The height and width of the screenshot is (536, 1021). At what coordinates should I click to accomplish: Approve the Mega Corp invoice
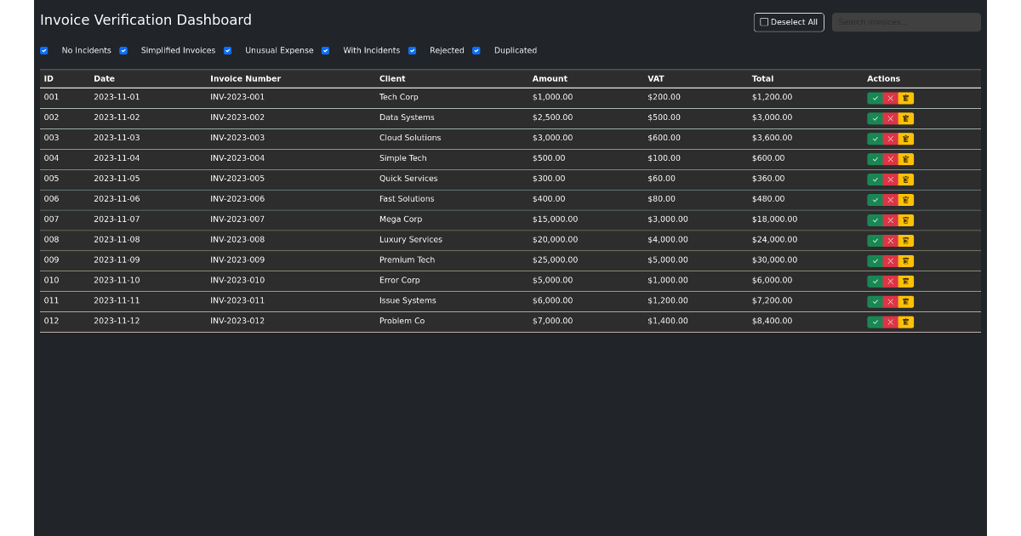pyautogui.click(x=875, y=220)
